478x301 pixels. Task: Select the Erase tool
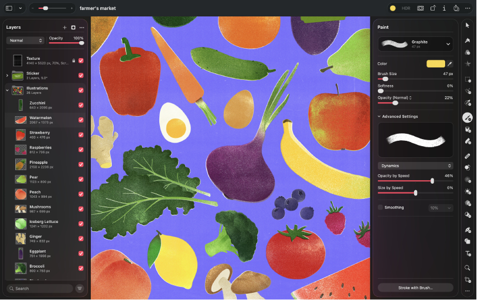468,141
